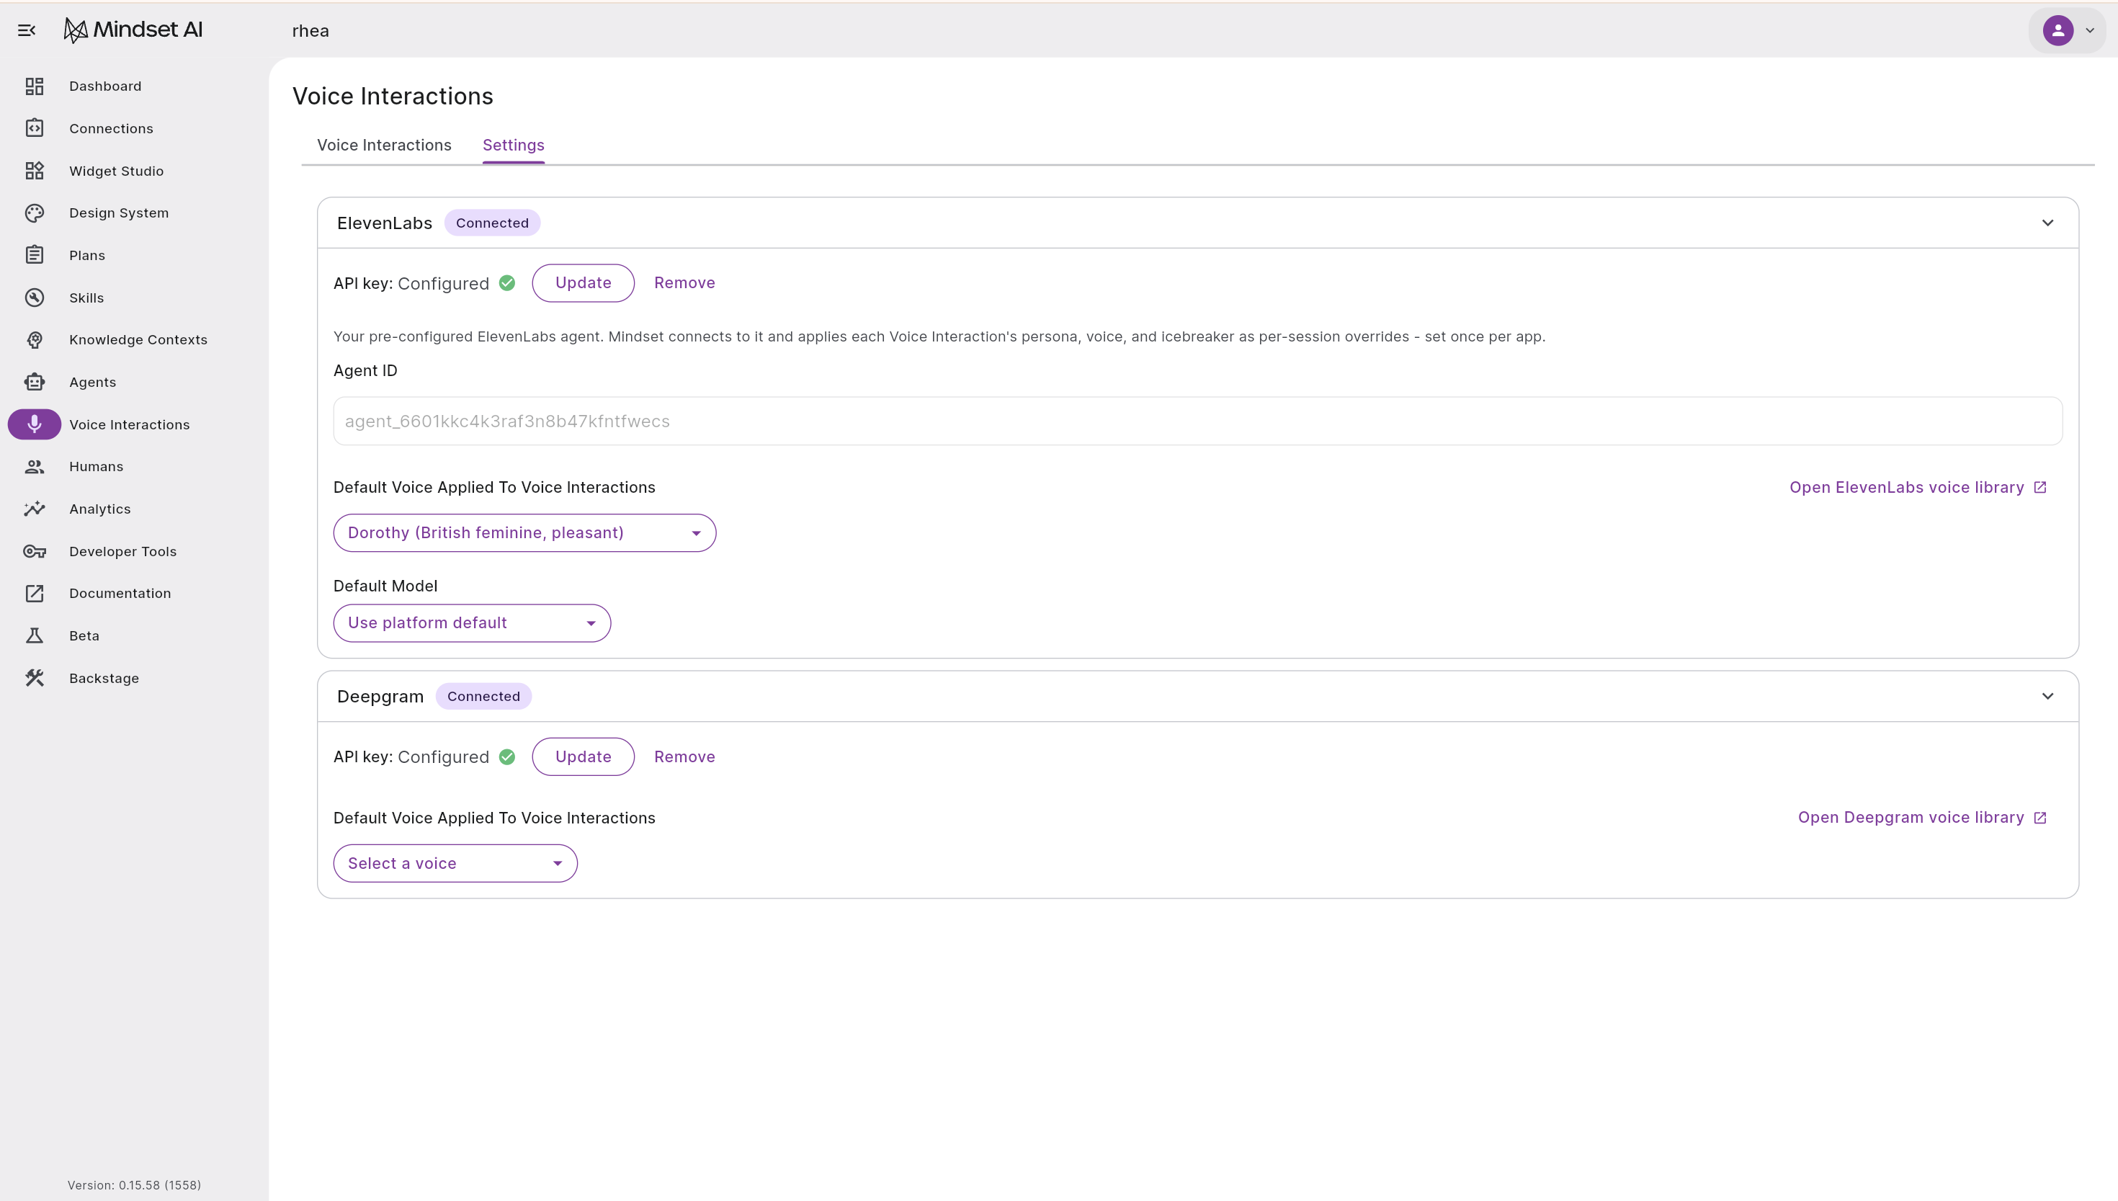Switch to the Voice Interactions tab
The image size is (2118, 1201).
pyautogui.click(x=385, y=146)
